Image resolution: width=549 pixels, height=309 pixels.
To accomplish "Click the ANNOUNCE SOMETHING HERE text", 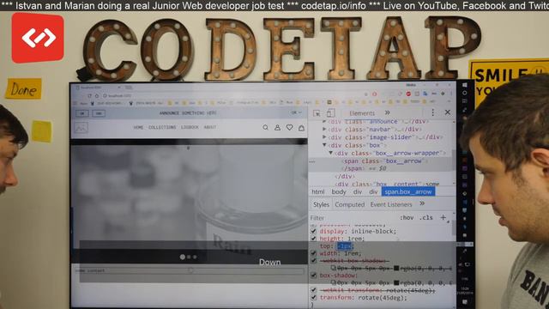I will click(188, 113).
